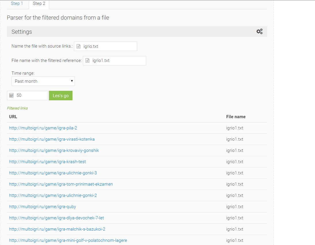Open the Time range dropdown
This screenshot has height=245, width=315.
click(x=43, y=81)
